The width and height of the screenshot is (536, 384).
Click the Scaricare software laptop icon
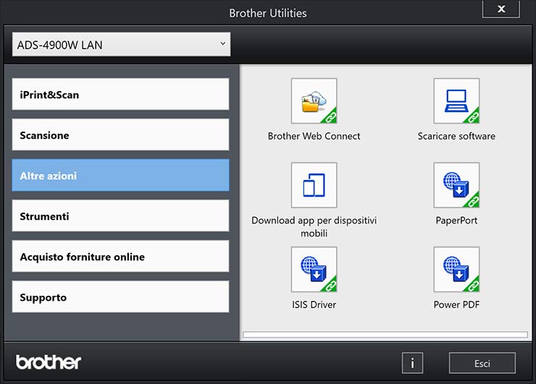coord(456,101)
